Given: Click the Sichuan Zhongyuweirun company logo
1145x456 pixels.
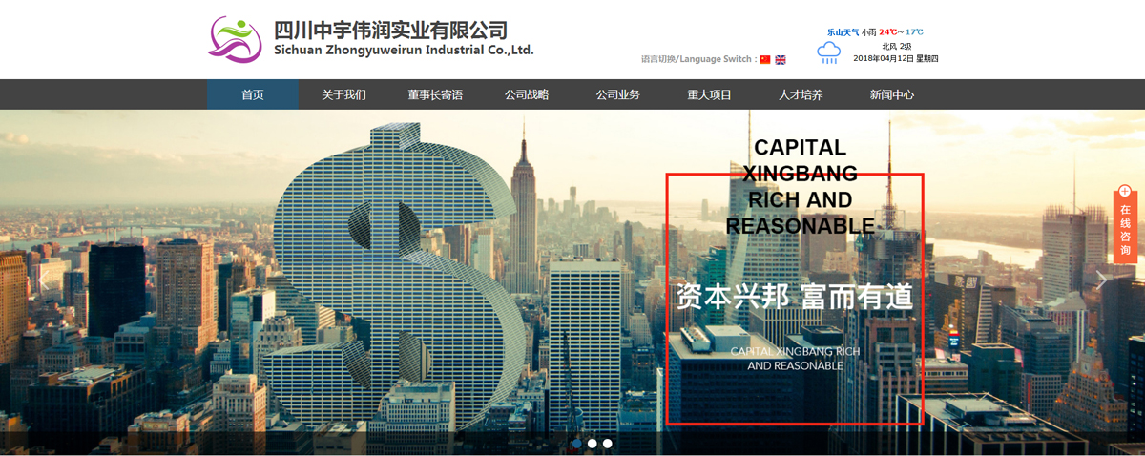Looking at the screenshot, I should pos(235,39).
